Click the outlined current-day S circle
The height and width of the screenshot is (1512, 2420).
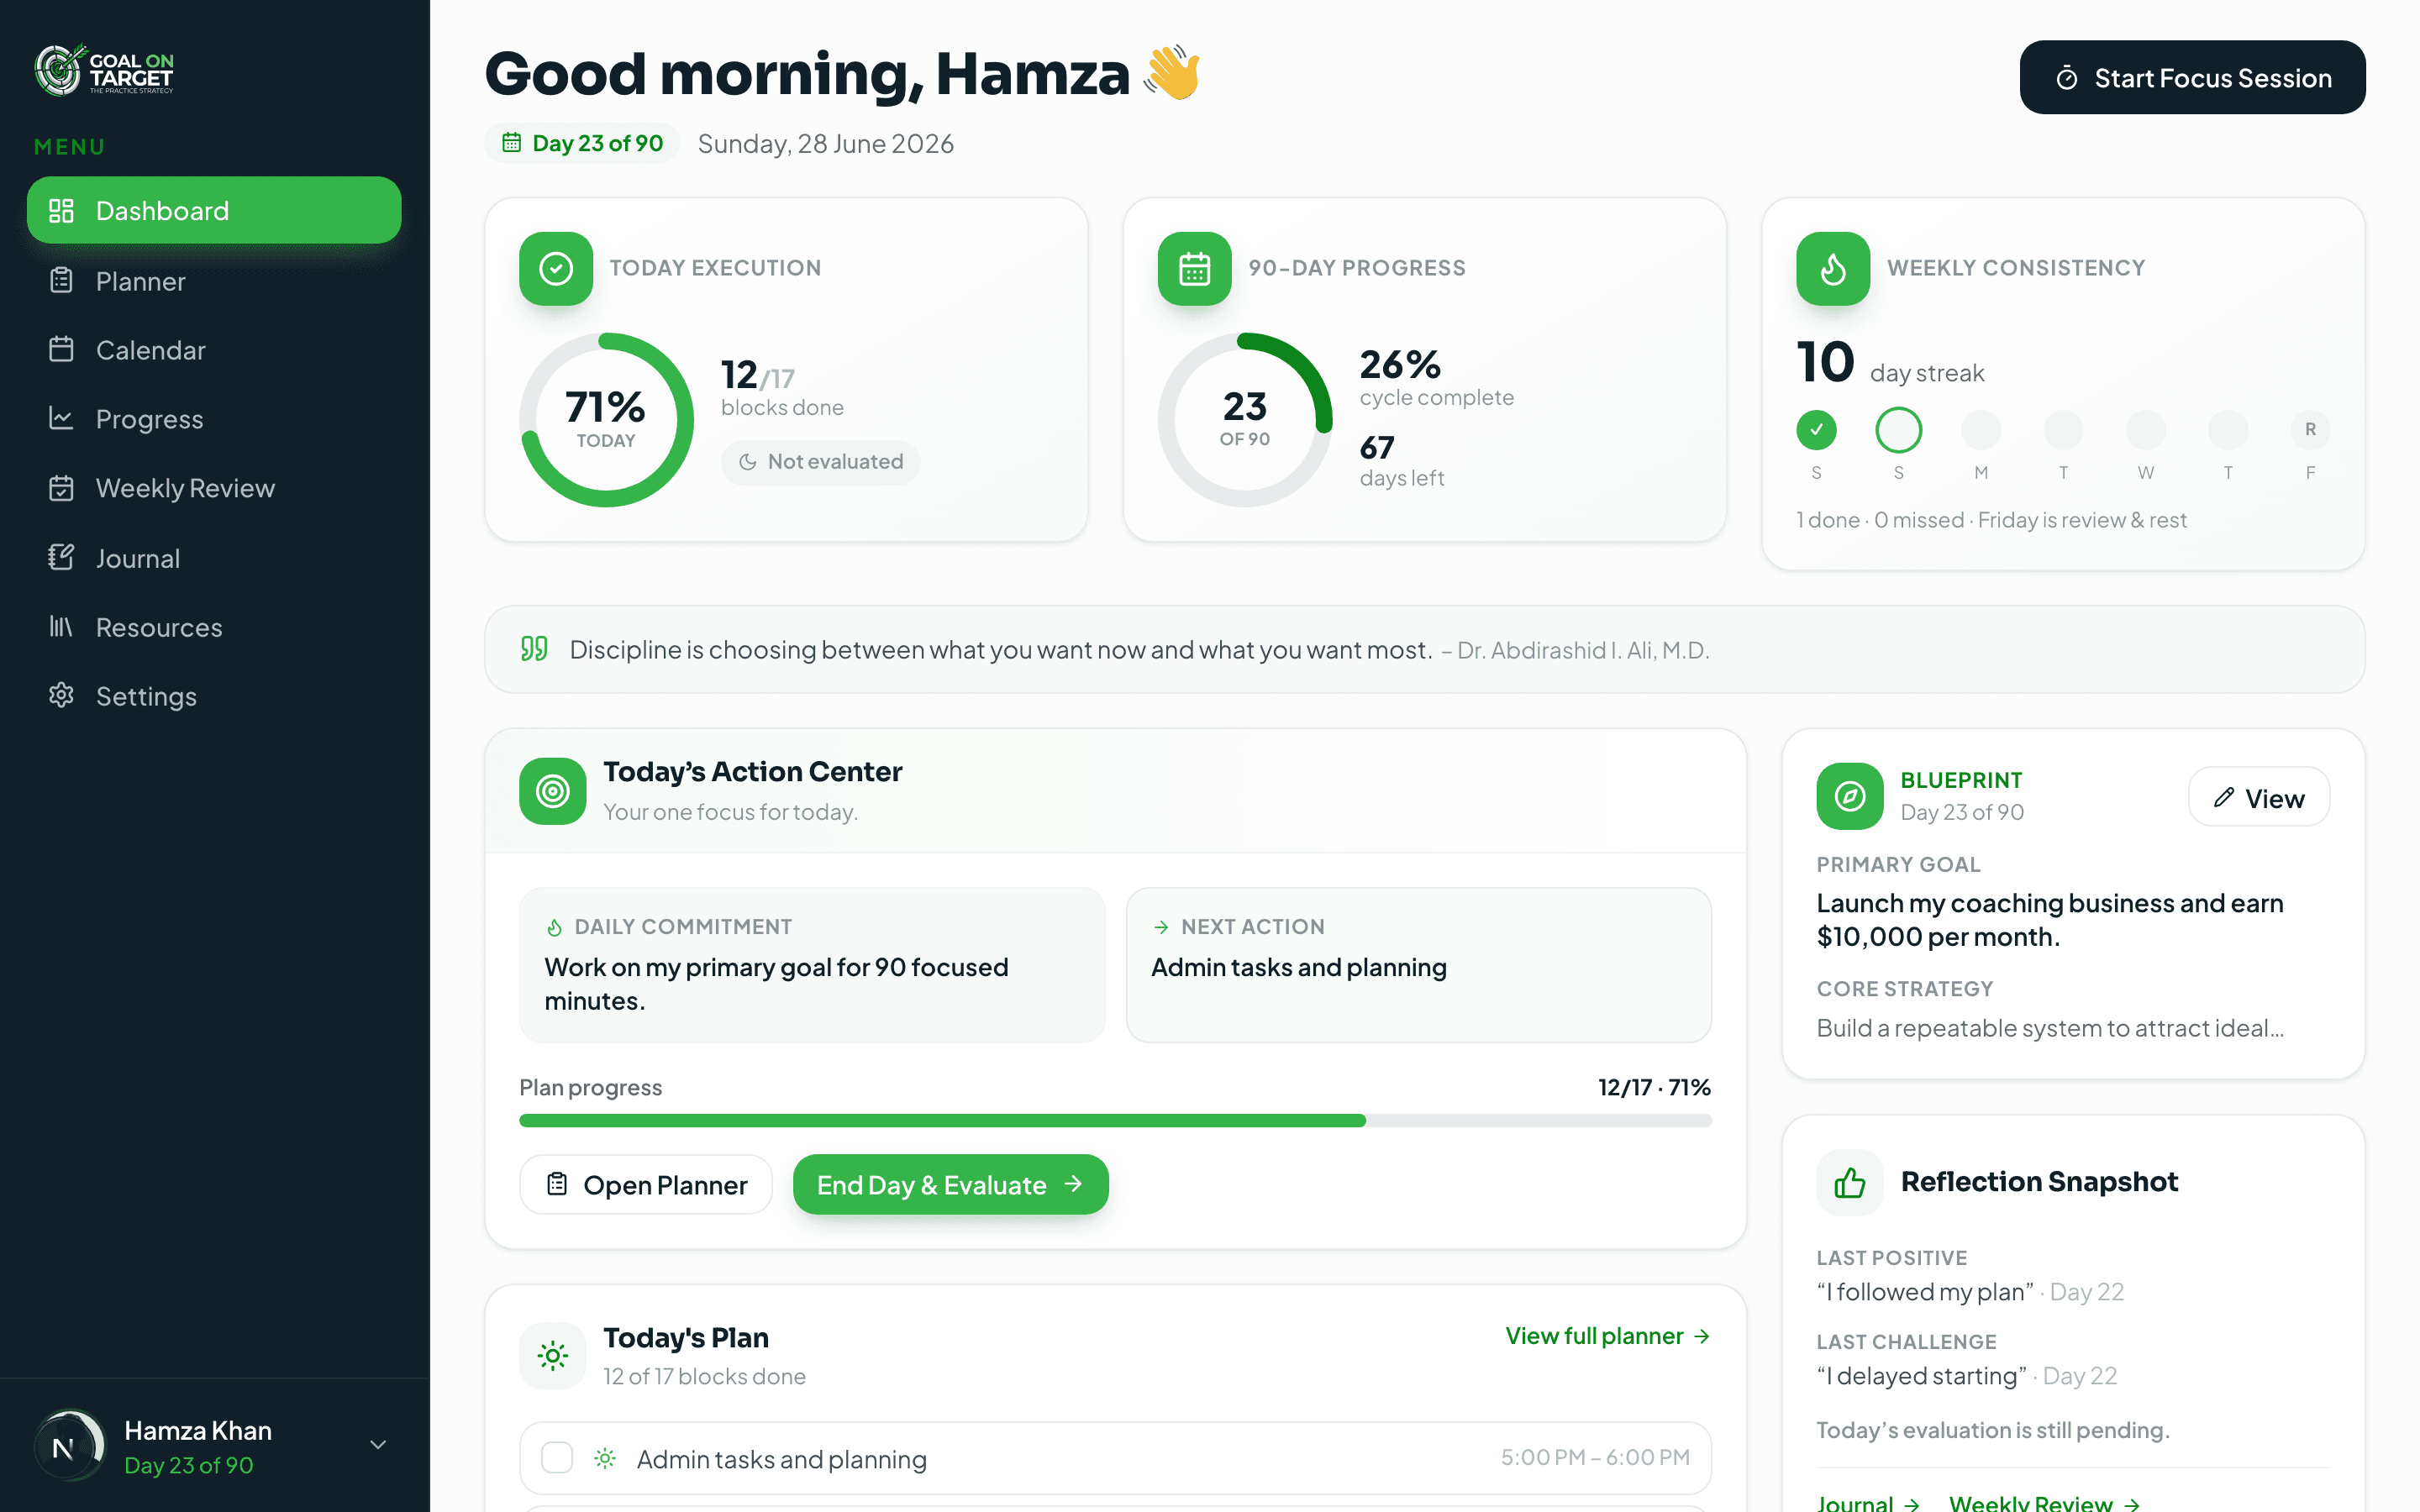(1898, 430)
